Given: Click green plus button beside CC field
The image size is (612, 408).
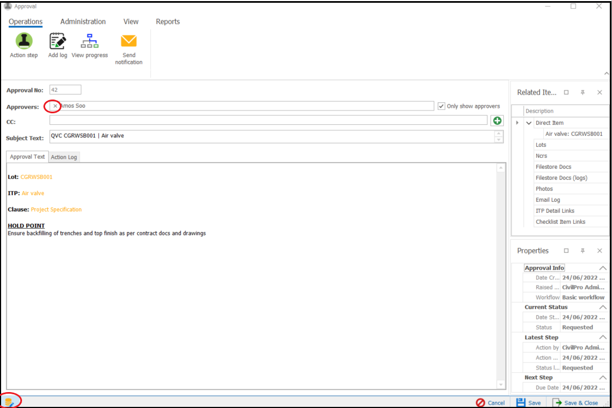Looking at the screenshot, I should (497, 120).
